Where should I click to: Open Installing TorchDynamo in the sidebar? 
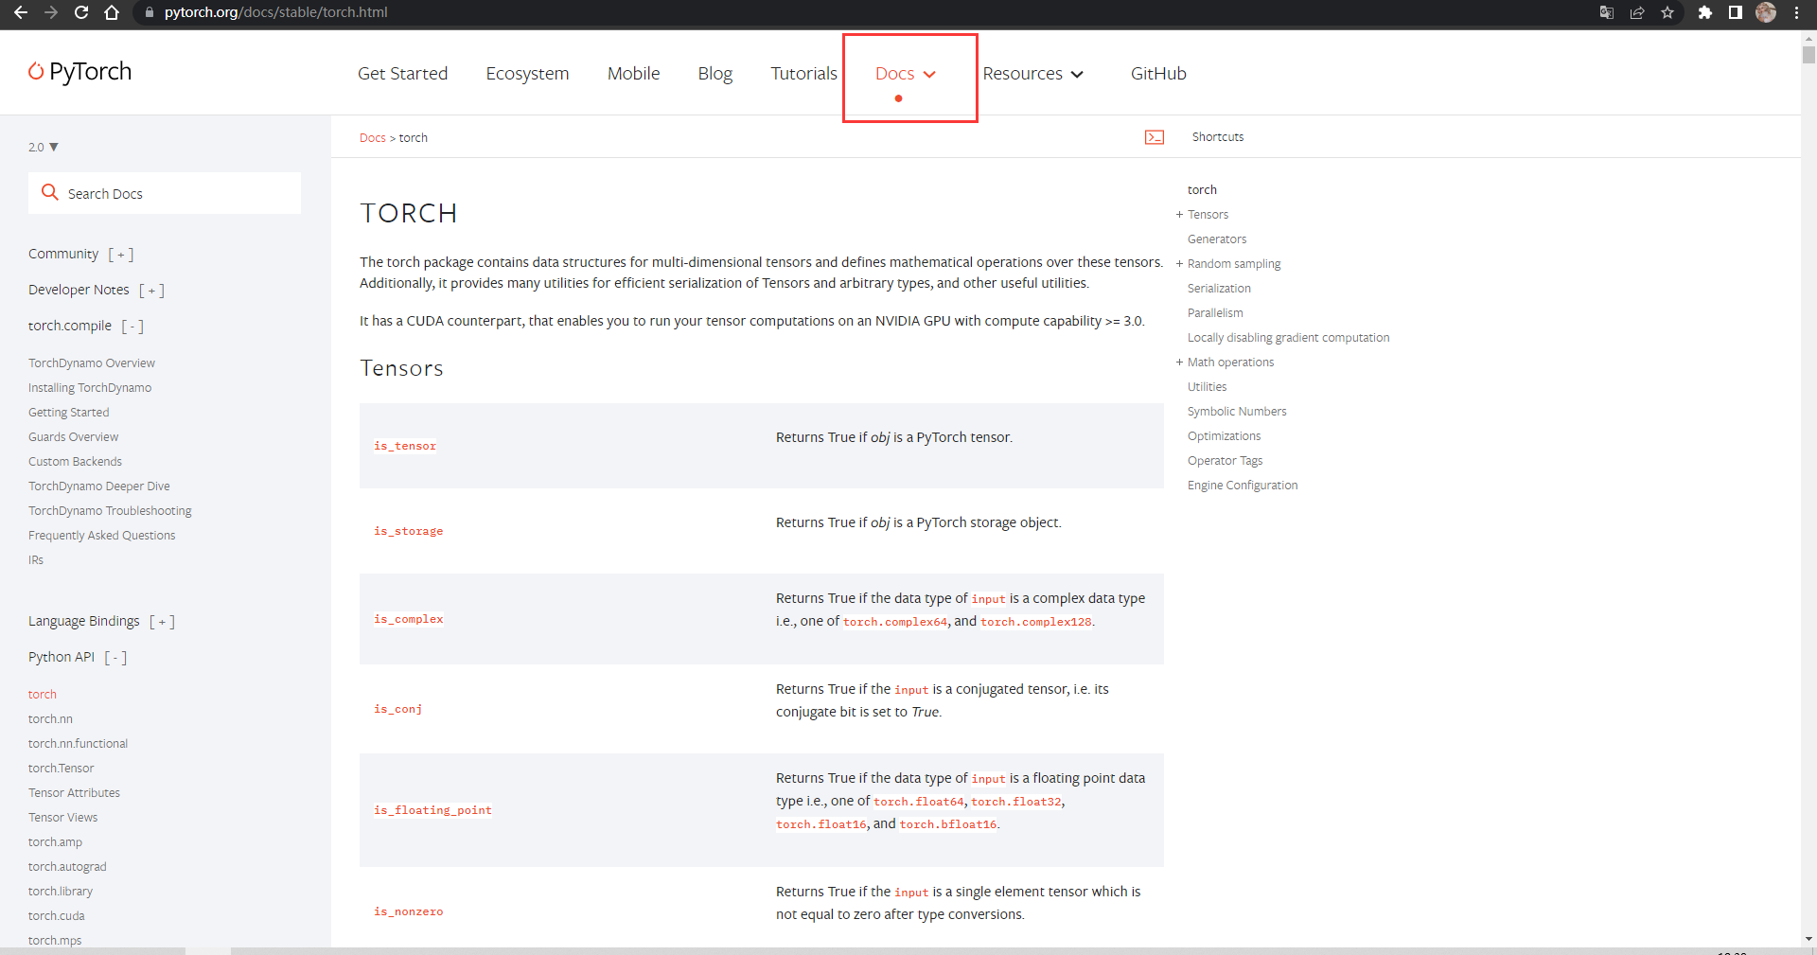(90, 388)
